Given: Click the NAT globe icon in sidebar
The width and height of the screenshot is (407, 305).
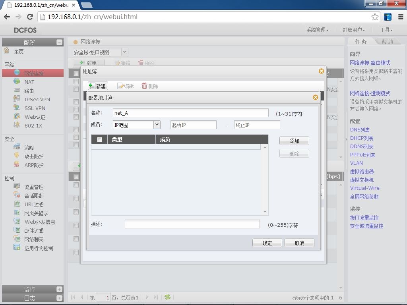Looking at the screenshot, I should [x=17, y=81].
